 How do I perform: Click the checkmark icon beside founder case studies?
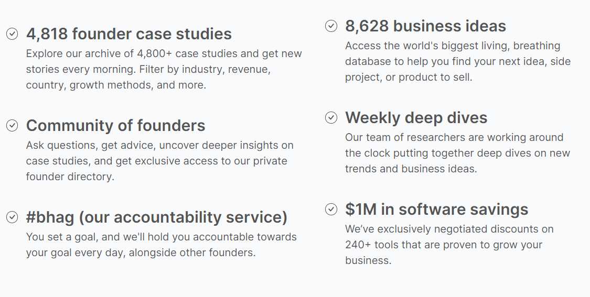(12, 34)
